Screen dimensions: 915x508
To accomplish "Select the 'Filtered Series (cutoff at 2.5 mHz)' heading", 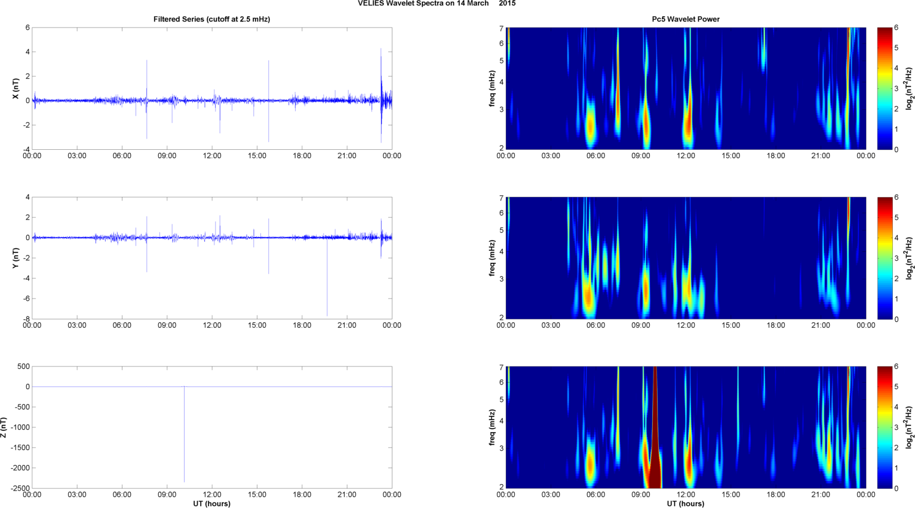I will [211, 19].
